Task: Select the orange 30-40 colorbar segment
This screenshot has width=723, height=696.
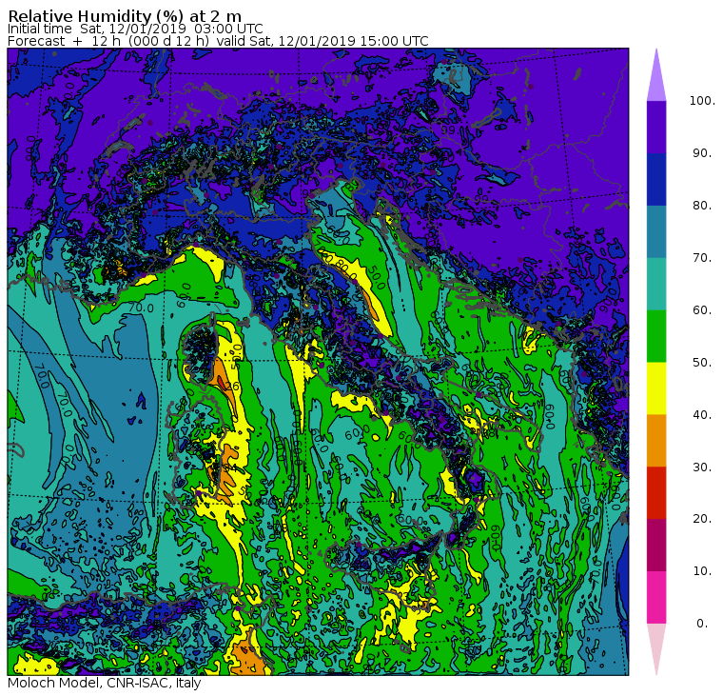Action: [x=656, y=440]
